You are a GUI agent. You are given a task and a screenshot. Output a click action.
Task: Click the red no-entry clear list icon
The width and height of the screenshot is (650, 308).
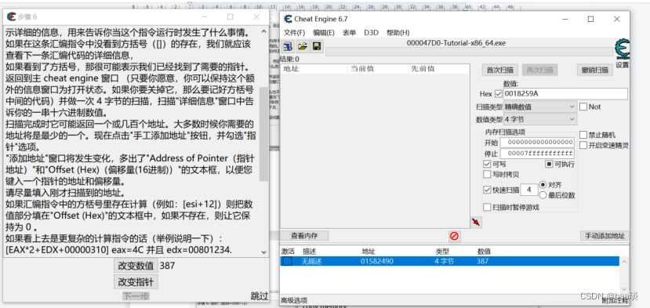pyautogui.click(x=454, y=236)
